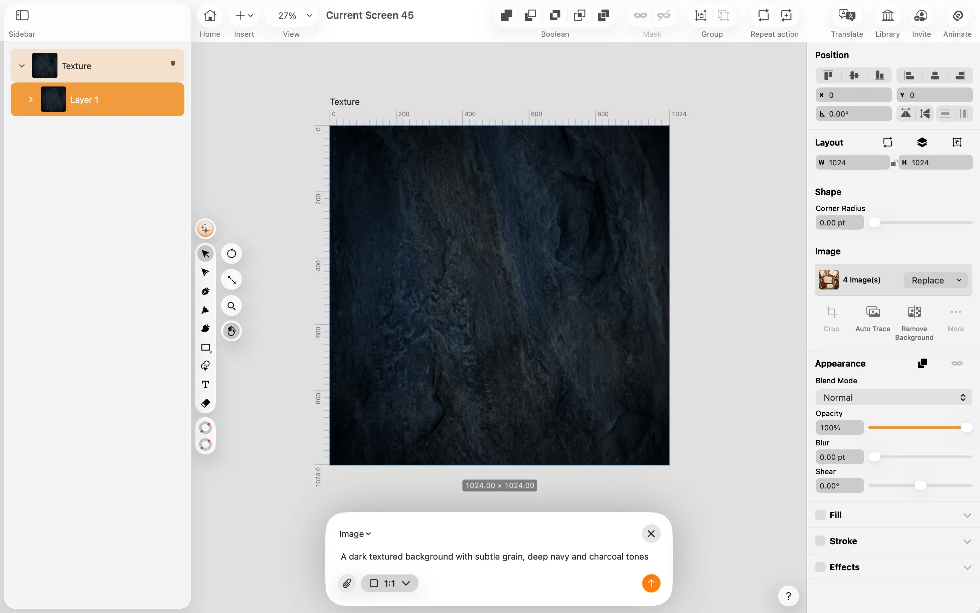The width and height of the screenshot is (980, 613).
Task: Enable the Fill checkbox
Action: tap(820, 515)
